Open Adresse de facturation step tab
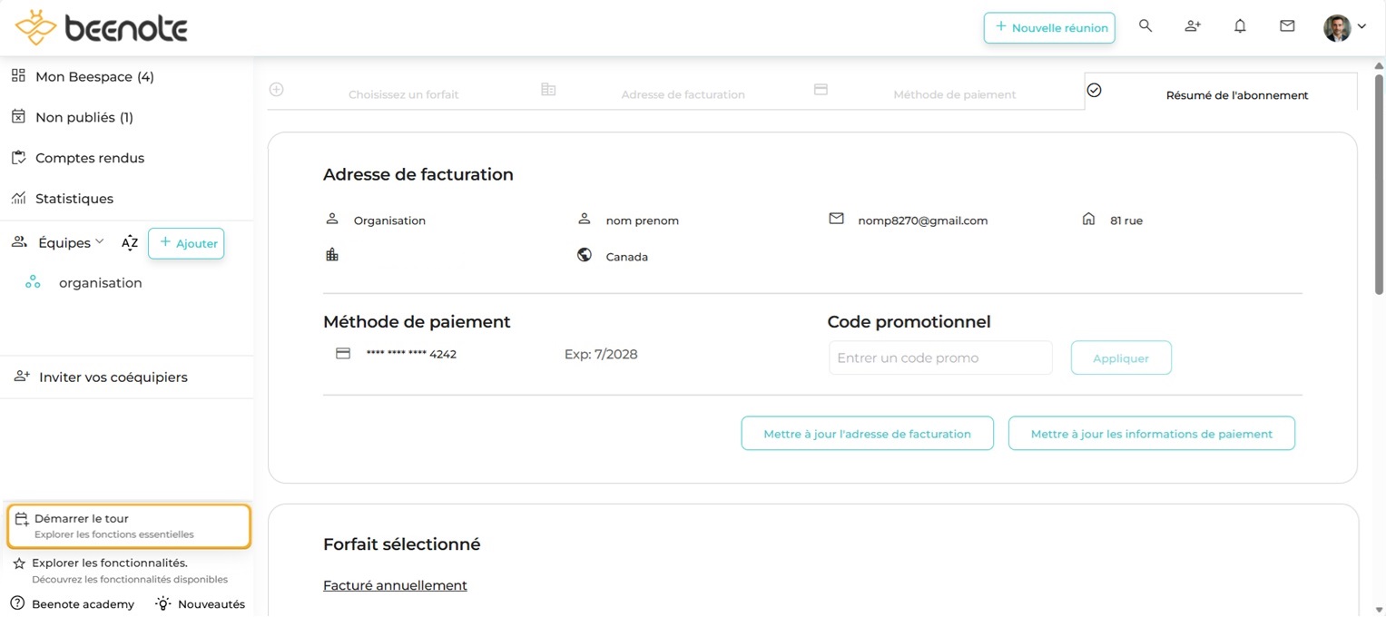This screenshot has width=1386, height=617. click(x=683, y=94)
